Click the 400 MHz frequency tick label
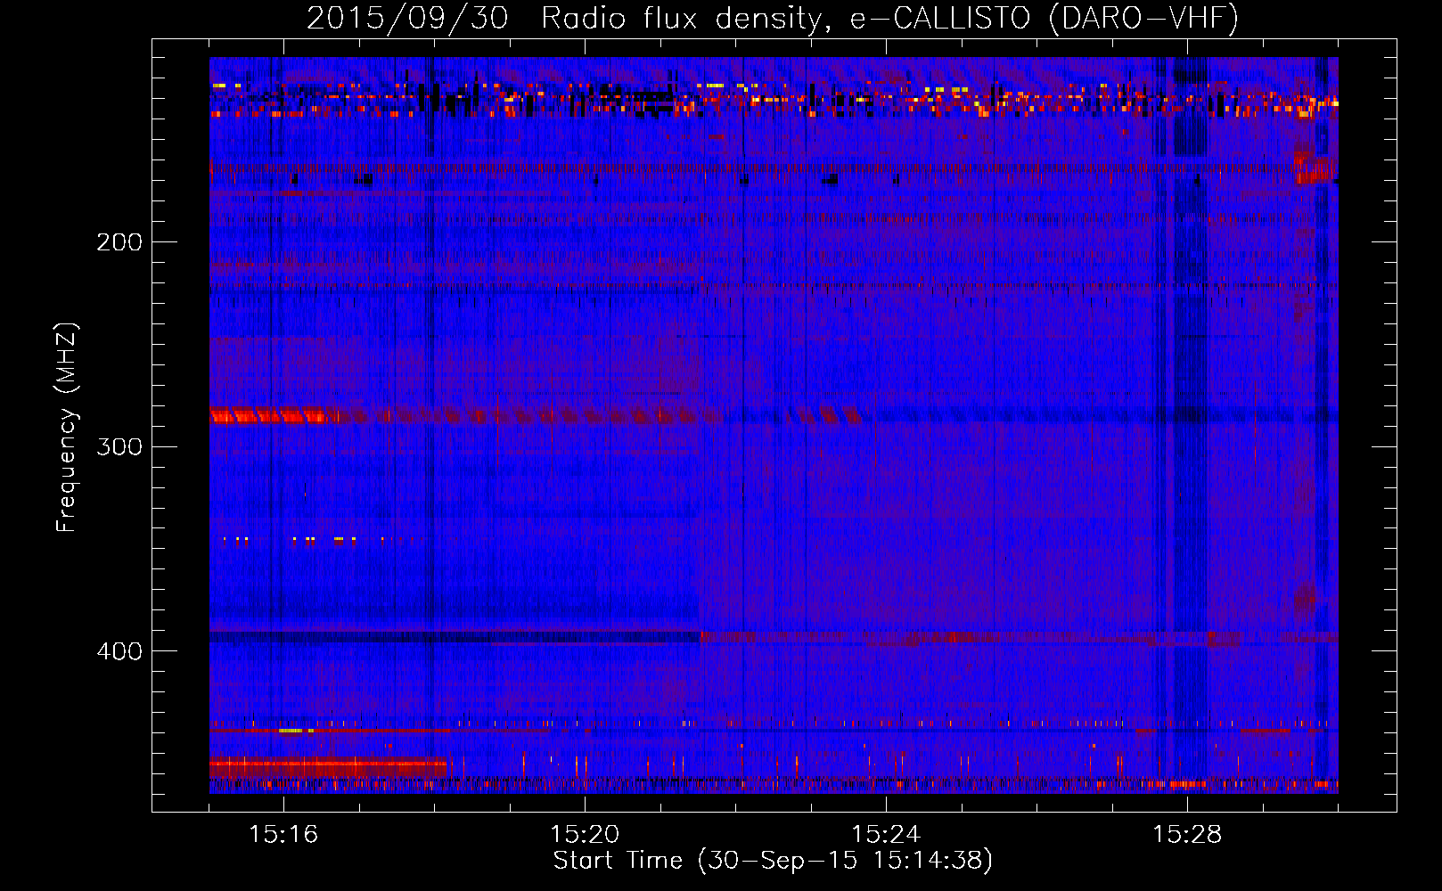The height and width of the screenshot is (891, 1442). [x=119, y=651]
